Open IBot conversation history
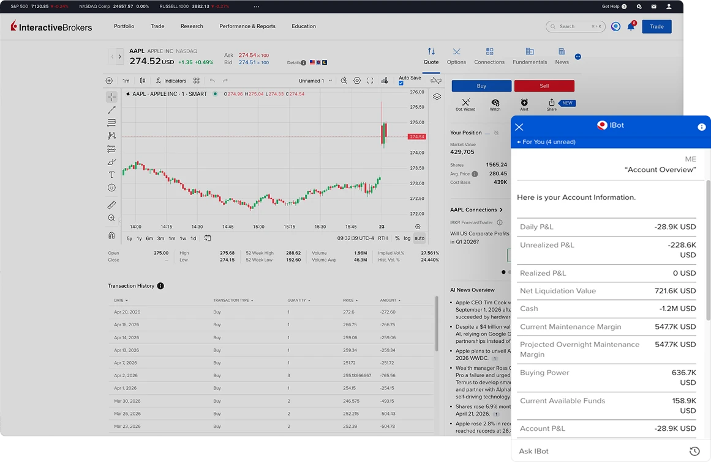711x462 pixels. [694, 450]
